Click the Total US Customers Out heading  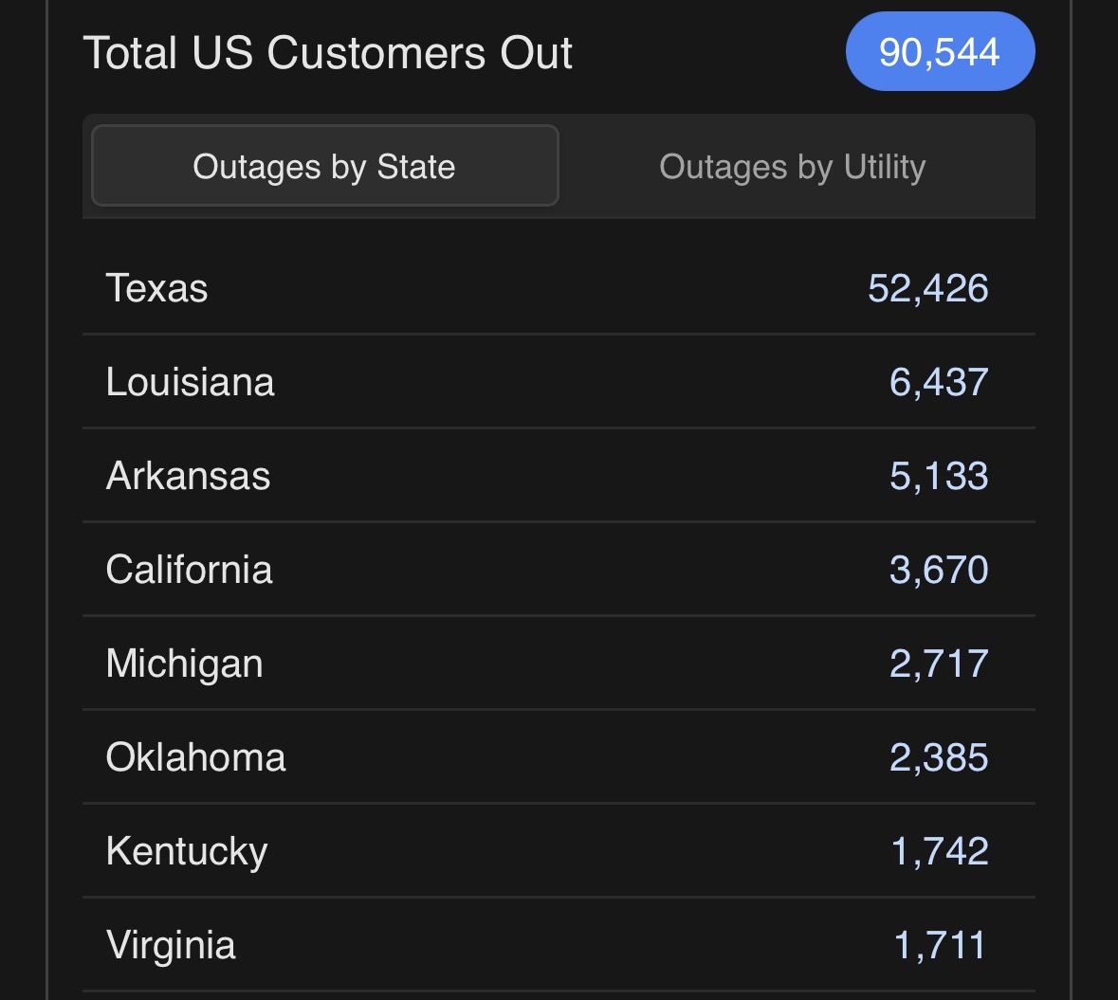328,53
